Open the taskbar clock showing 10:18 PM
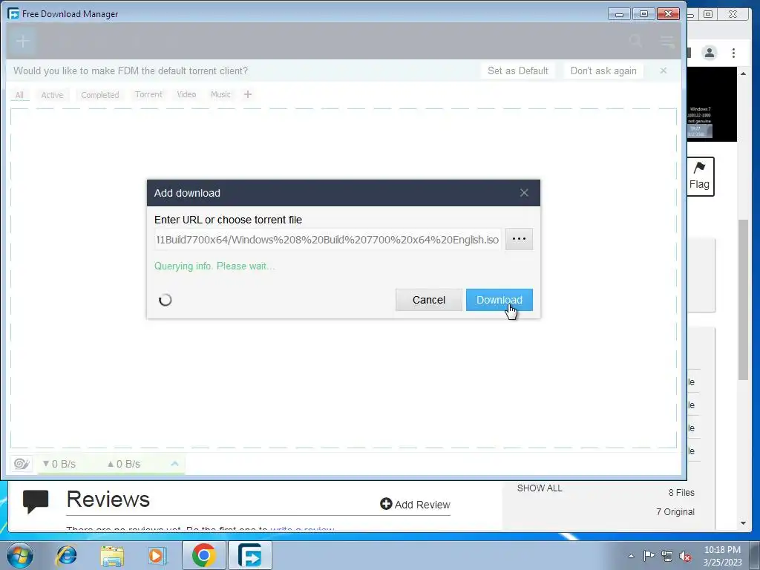The height and width of the screenshot is (570, 760). 722,556
